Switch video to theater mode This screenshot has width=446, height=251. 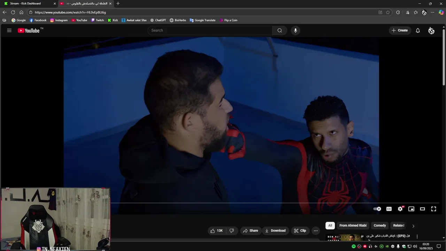point(422,209)
